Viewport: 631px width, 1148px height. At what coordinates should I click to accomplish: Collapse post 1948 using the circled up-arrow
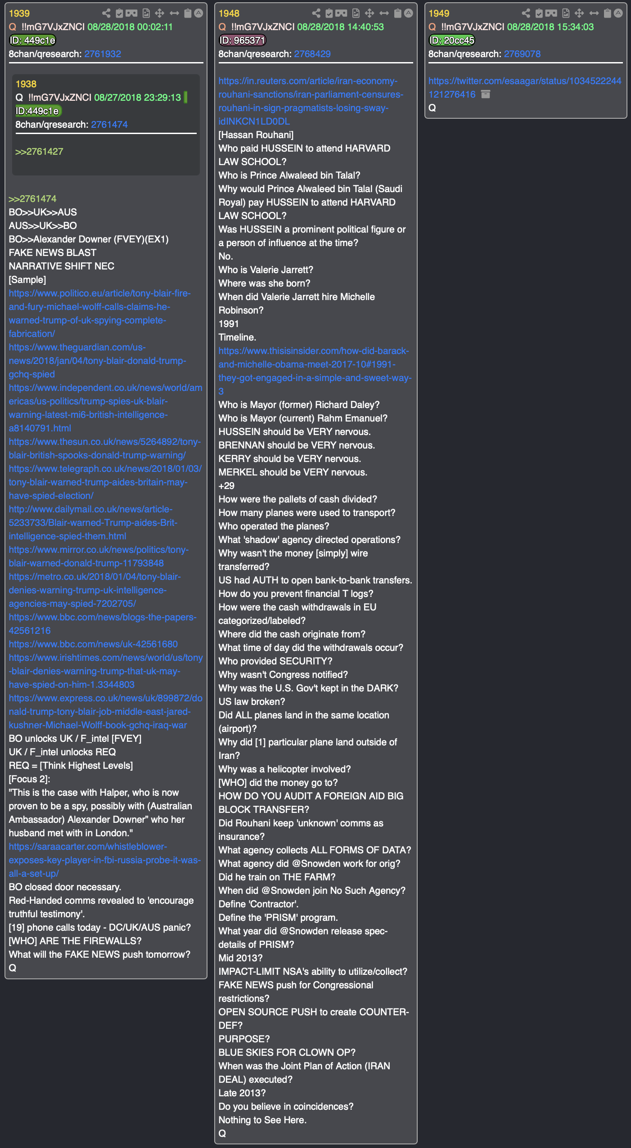click(x=408, y=13)
